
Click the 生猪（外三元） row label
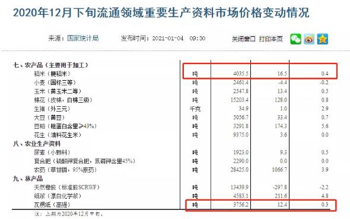(52, 109)
